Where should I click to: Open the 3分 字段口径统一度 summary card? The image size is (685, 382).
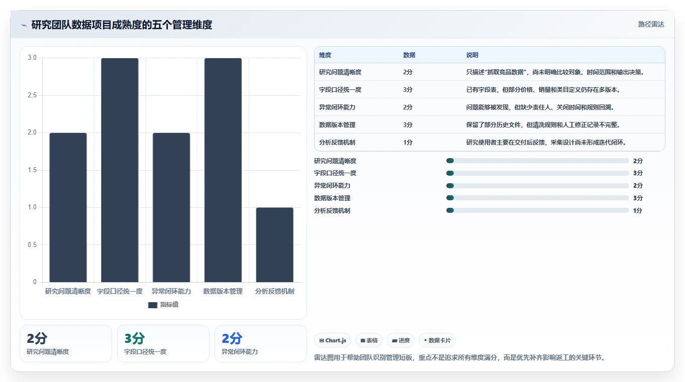tap(163, 343)
